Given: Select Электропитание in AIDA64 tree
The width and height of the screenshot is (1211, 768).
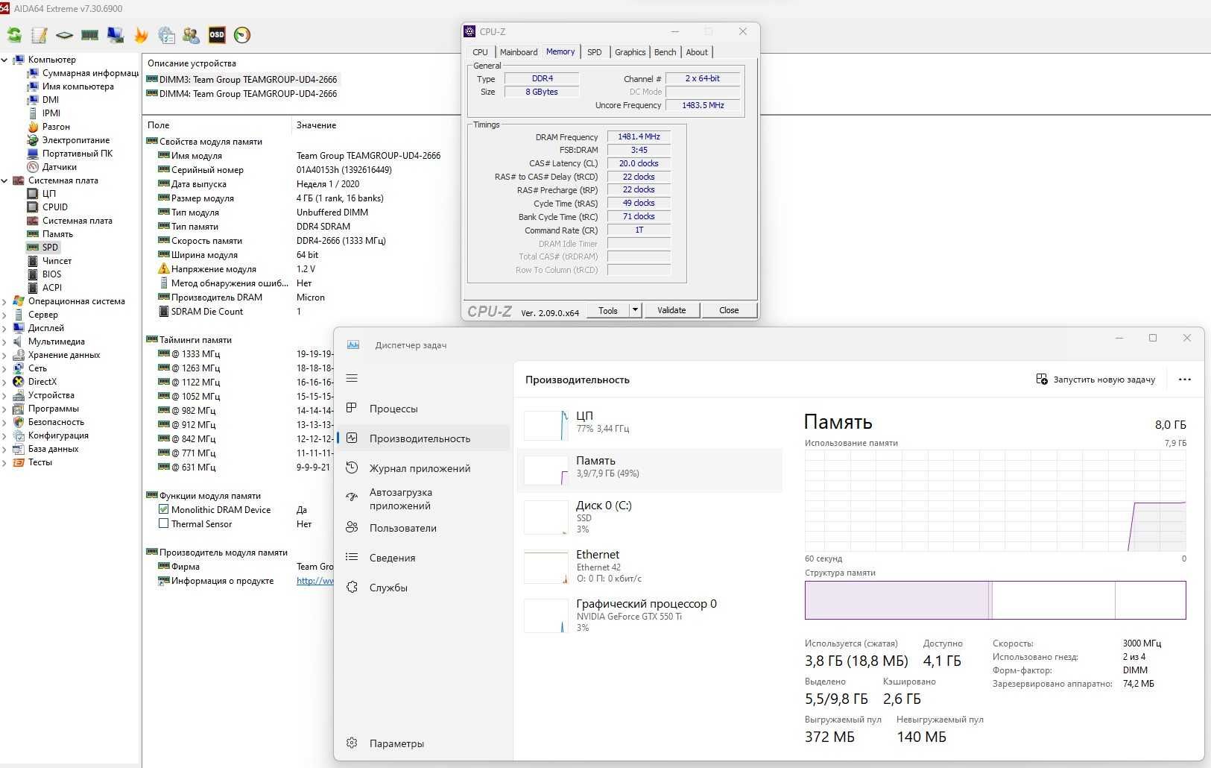Looking at the screenshot, I should [75, 140].
